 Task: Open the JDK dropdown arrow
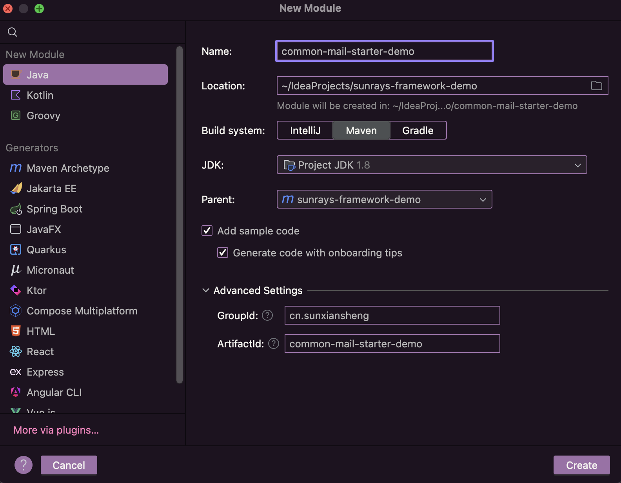(577, 165)
